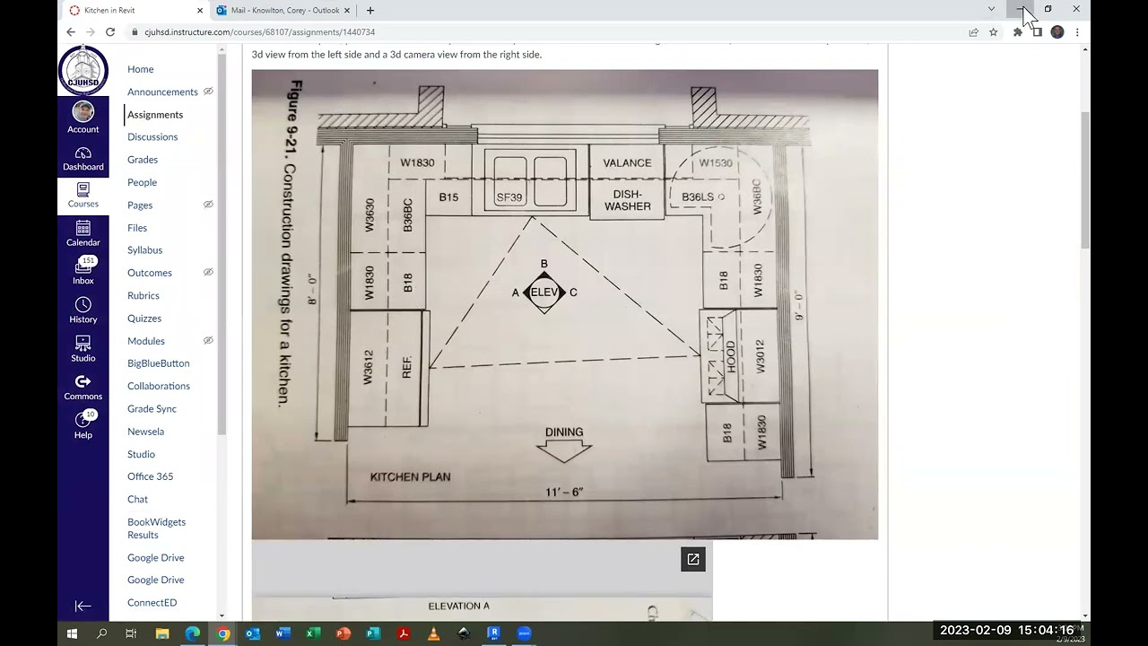Open Outcomes in course menu

(150, 273)
